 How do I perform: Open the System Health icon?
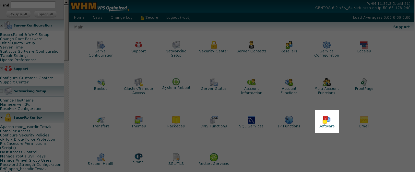(x=101, y=157)
